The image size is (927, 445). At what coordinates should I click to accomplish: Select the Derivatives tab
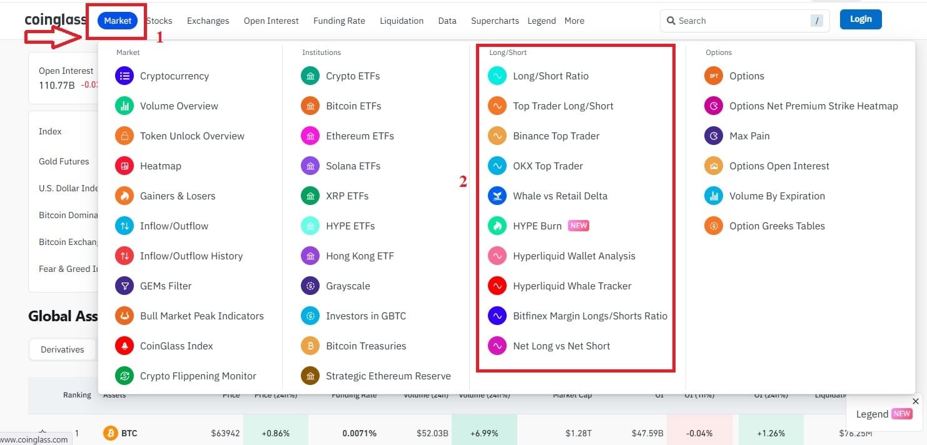(x=63, y=349)
